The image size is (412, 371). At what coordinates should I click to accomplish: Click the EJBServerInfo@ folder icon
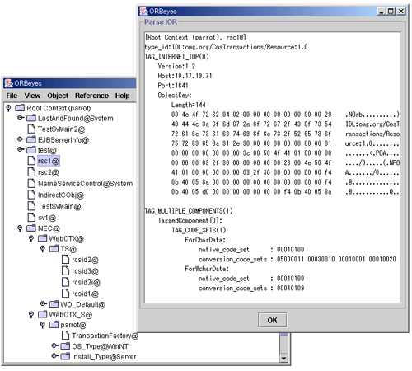pos(31,139)
